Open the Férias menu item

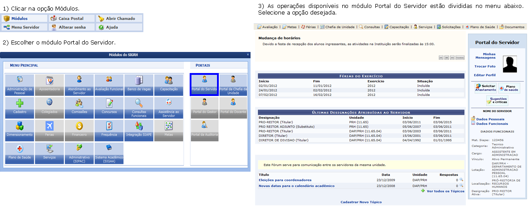pyautogui.click(x=308, y=27)
